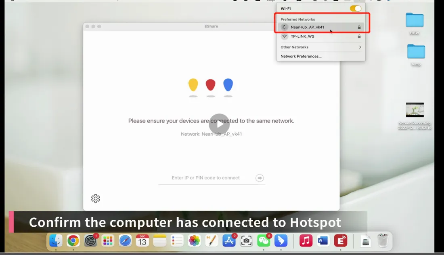Launch the Music app from the dock
The width and height of the screenshot is (444, 255).
(306, 241)
